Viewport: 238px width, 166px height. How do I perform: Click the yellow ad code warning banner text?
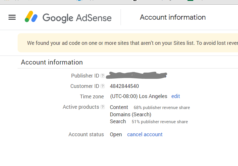pos(132,43)
